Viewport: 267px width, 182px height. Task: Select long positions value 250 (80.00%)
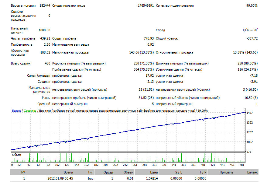click(248, 63)
